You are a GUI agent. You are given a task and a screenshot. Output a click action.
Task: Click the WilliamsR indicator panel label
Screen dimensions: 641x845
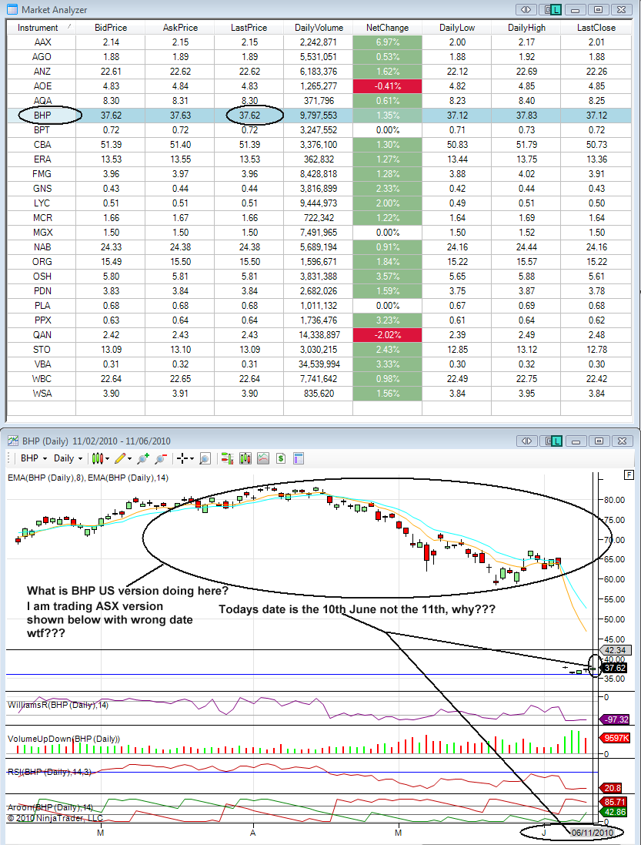tap(58, 705)
